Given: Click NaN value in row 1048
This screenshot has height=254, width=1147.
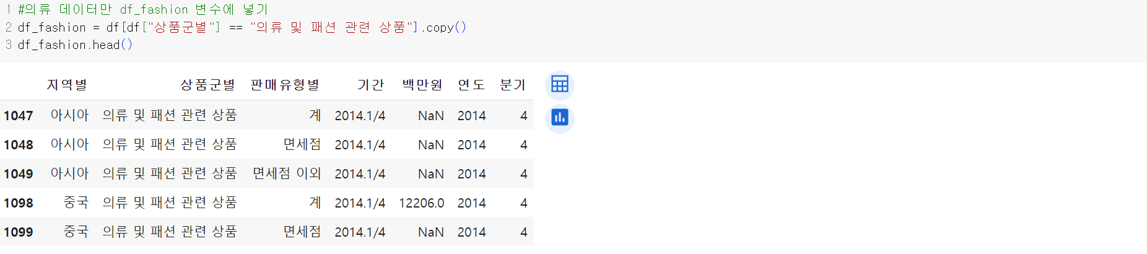Looking at the screenshot, I should [431, 145].
